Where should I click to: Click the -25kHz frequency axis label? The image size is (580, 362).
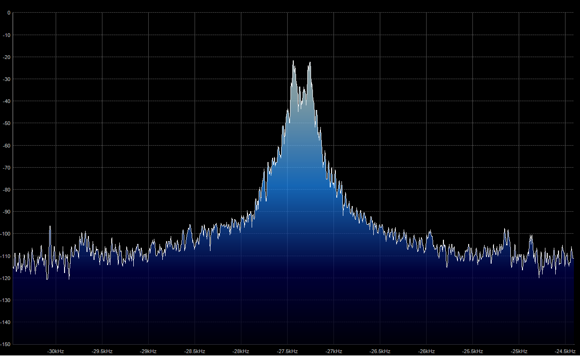tap(519, 351)
